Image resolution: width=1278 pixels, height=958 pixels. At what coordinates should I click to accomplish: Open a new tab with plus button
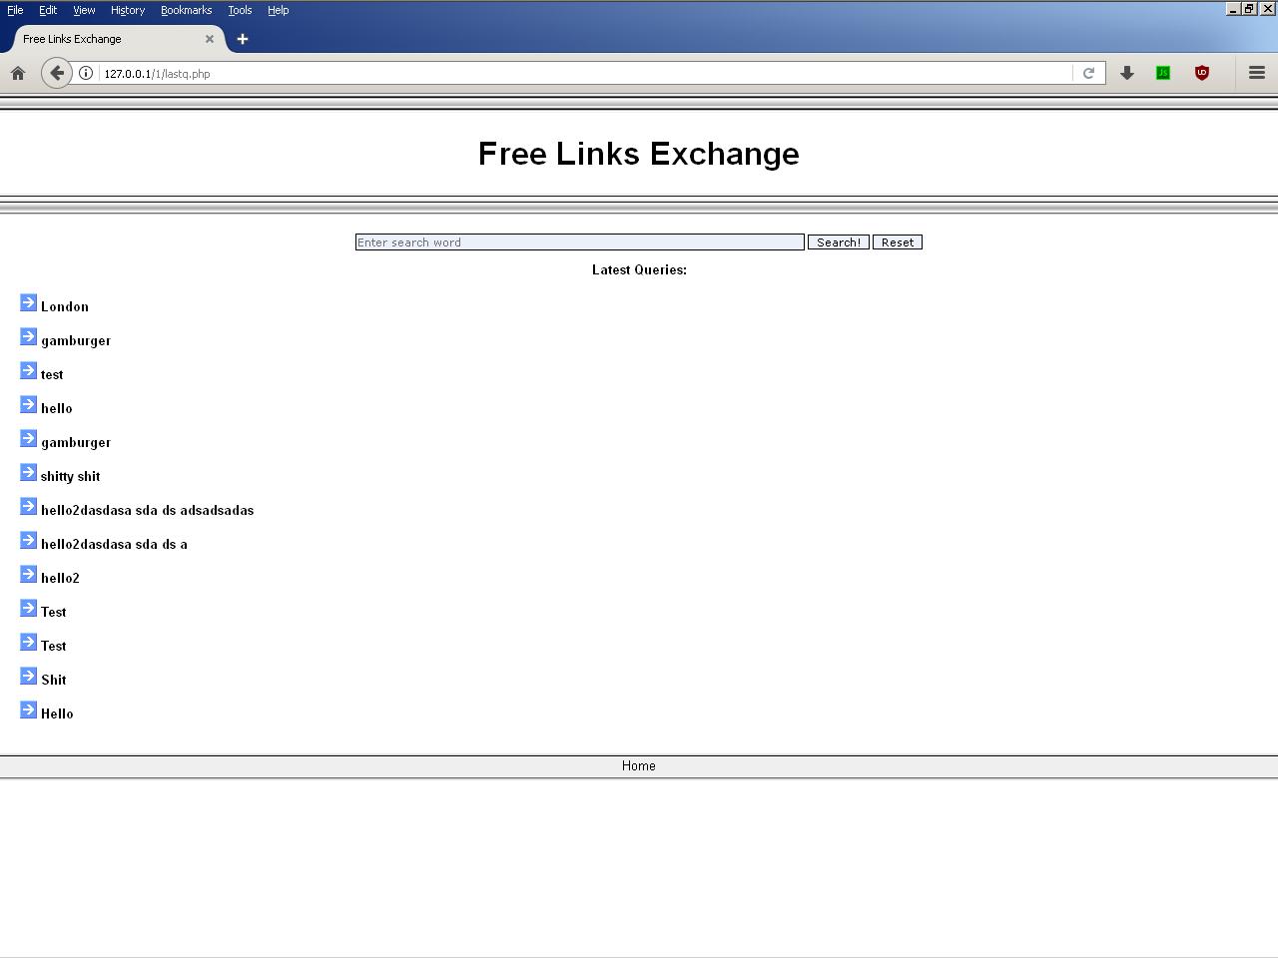(243, 39)
